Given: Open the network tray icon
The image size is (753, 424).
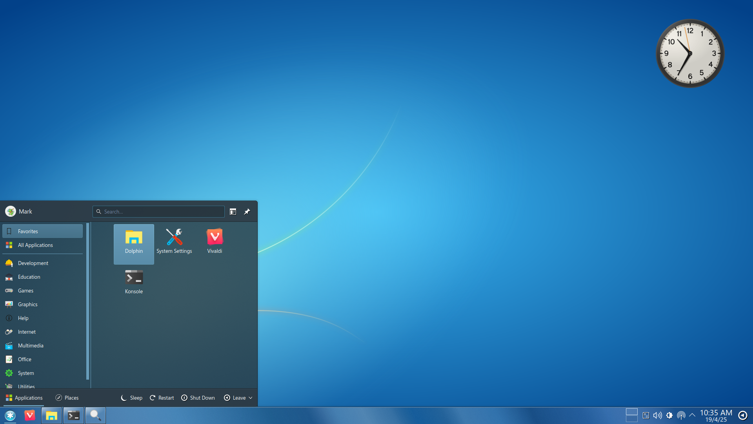Looking at the screenshot, I should pos(681,415).
